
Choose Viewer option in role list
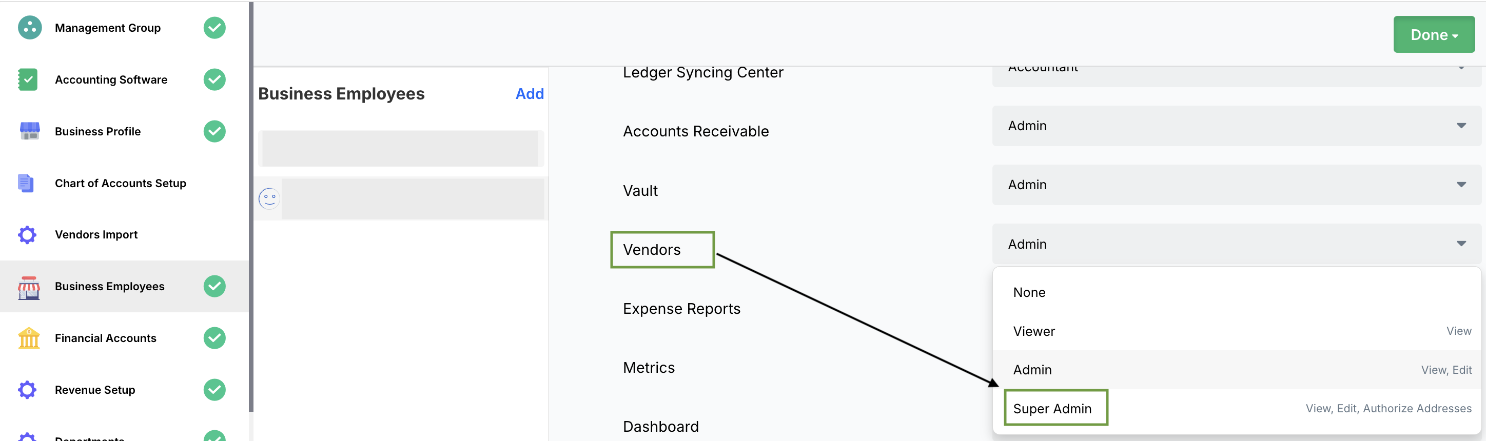(x=1034, y=331)
